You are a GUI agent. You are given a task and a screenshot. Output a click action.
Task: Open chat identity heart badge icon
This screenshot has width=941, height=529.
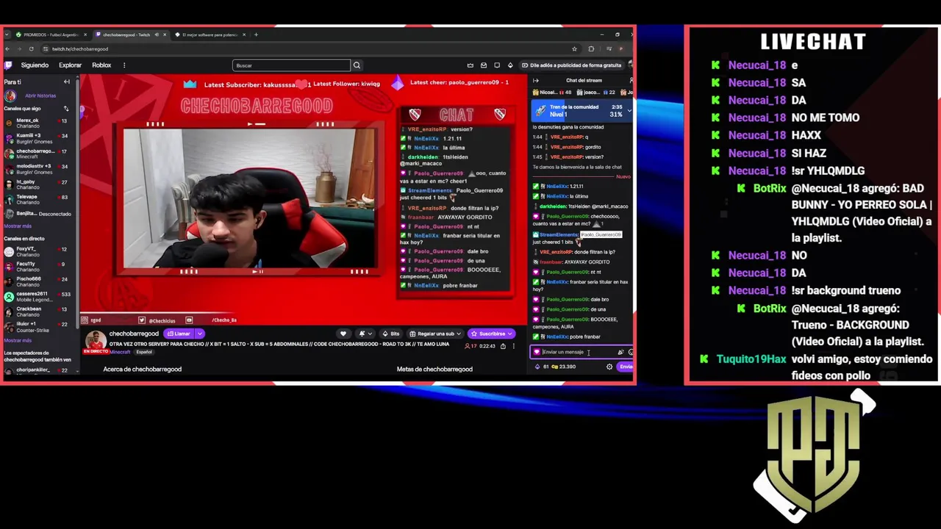[537, 352]
